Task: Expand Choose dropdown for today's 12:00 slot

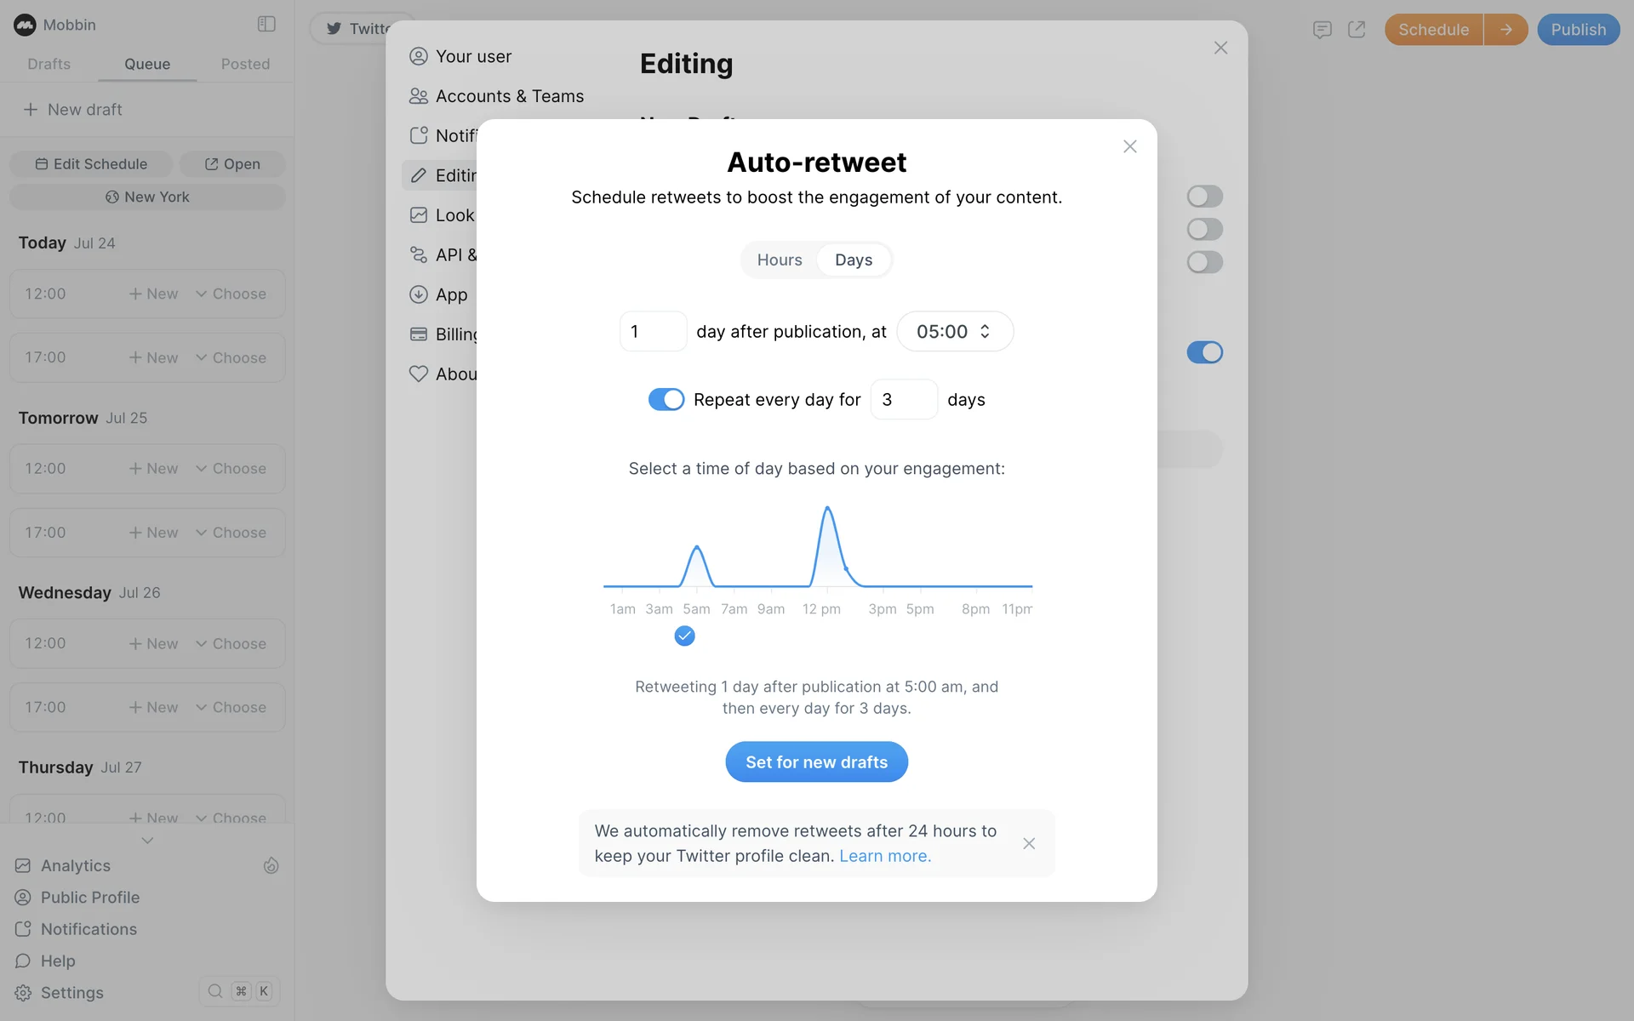Action: (231, 294)
